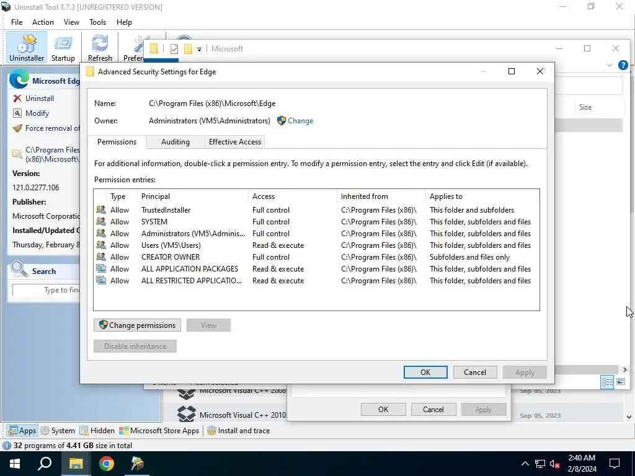Click the Change permissions button
This screenshot has height=476, width=635.
[137, 325]
